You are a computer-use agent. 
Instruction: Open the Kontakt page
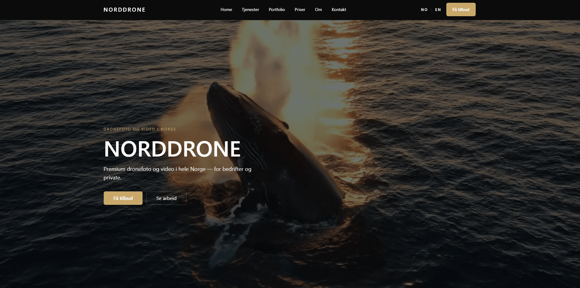pos(339,9)
